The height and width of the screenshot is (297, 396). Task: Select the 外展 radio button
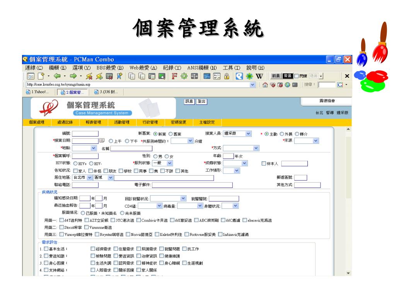(x=282, y=134)
